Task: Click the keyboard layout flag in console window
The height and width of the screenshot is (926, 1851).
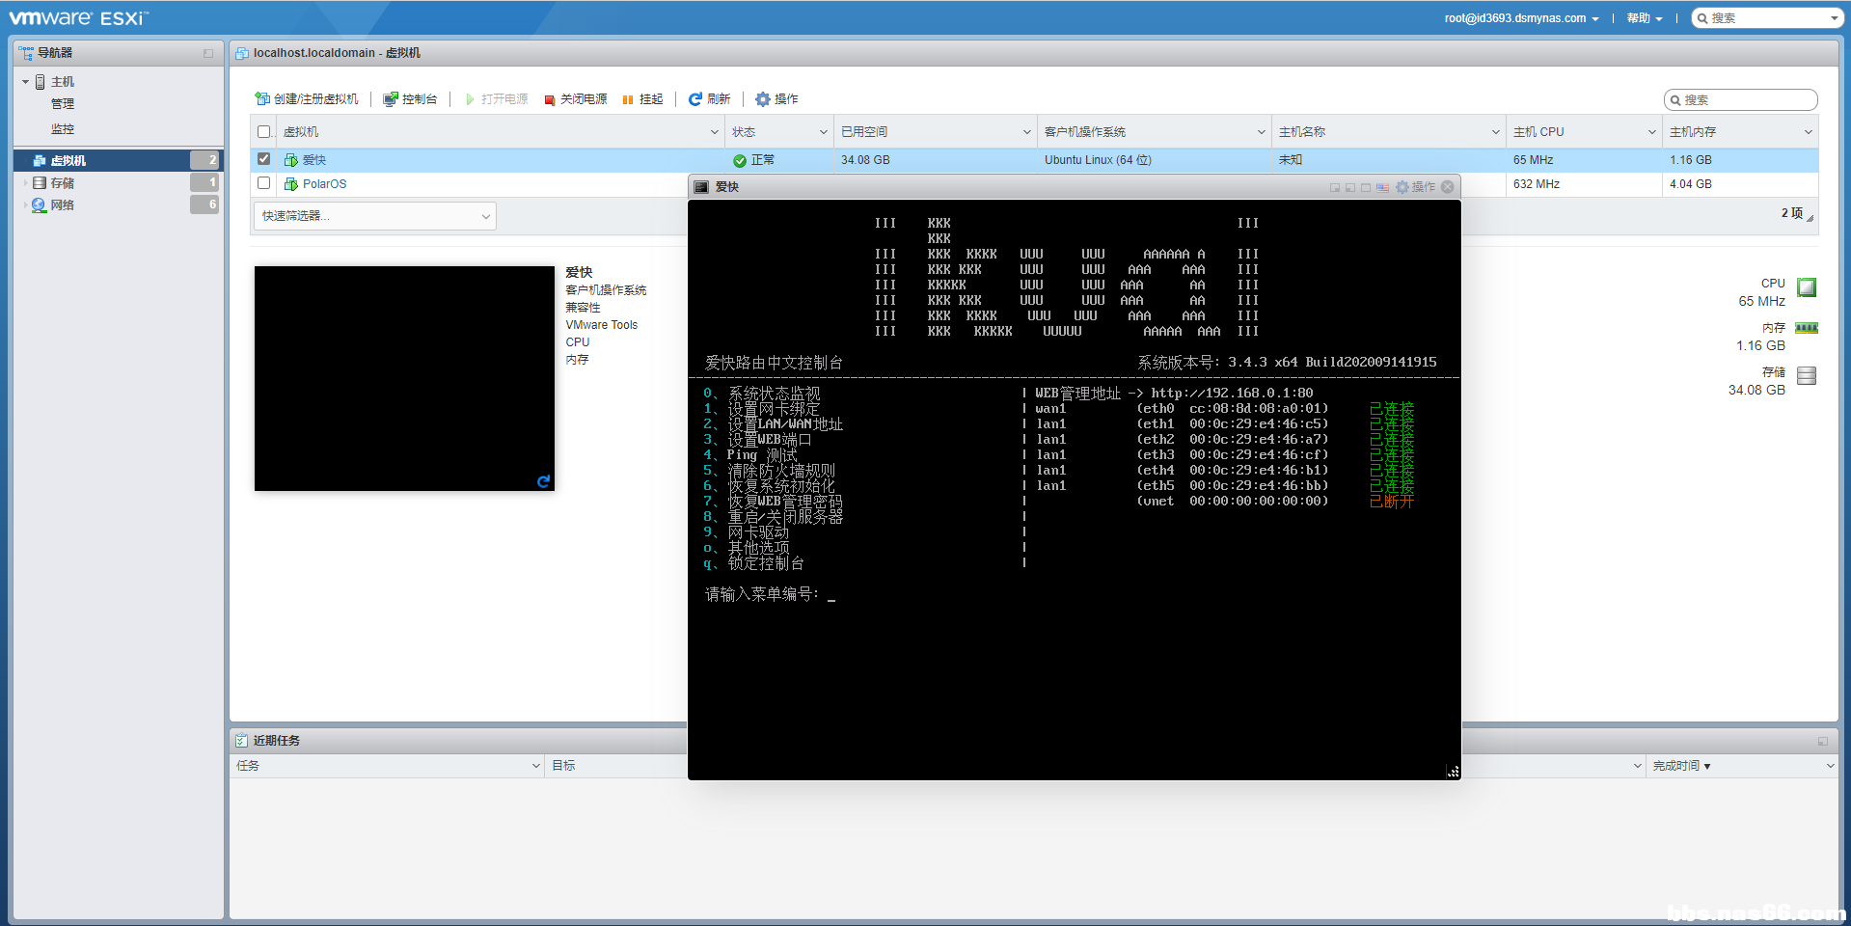Action: [x=1382, y=187]
